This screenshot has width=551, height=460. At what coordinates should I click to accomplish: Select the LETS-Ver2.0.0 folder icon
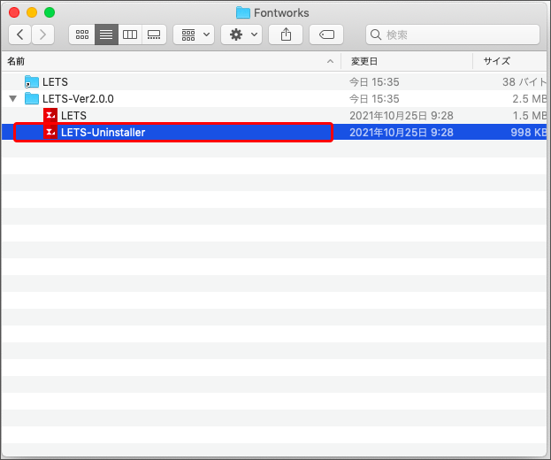tap(32, 99)
